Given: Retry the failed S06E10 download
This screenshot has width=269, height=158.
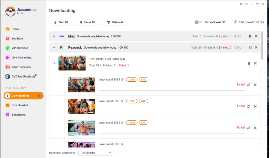Looking at the screenshot, I should pyautogui.click(x=248, y=85).
